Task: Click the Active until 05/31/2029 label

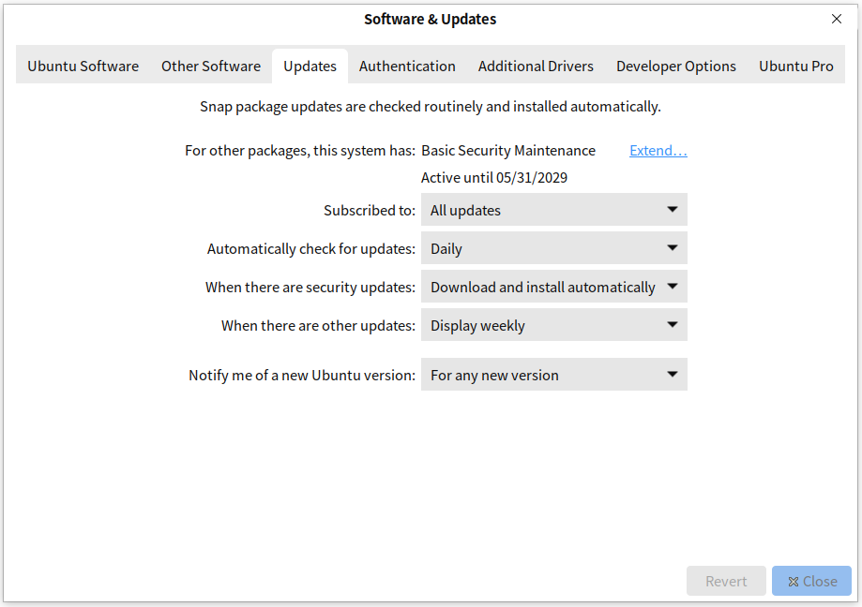Action: [494, 178]
